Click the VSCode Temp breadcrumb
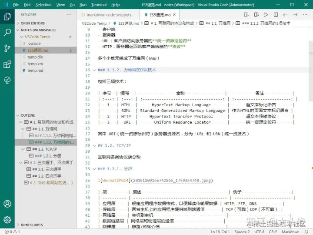 point(94,23)
